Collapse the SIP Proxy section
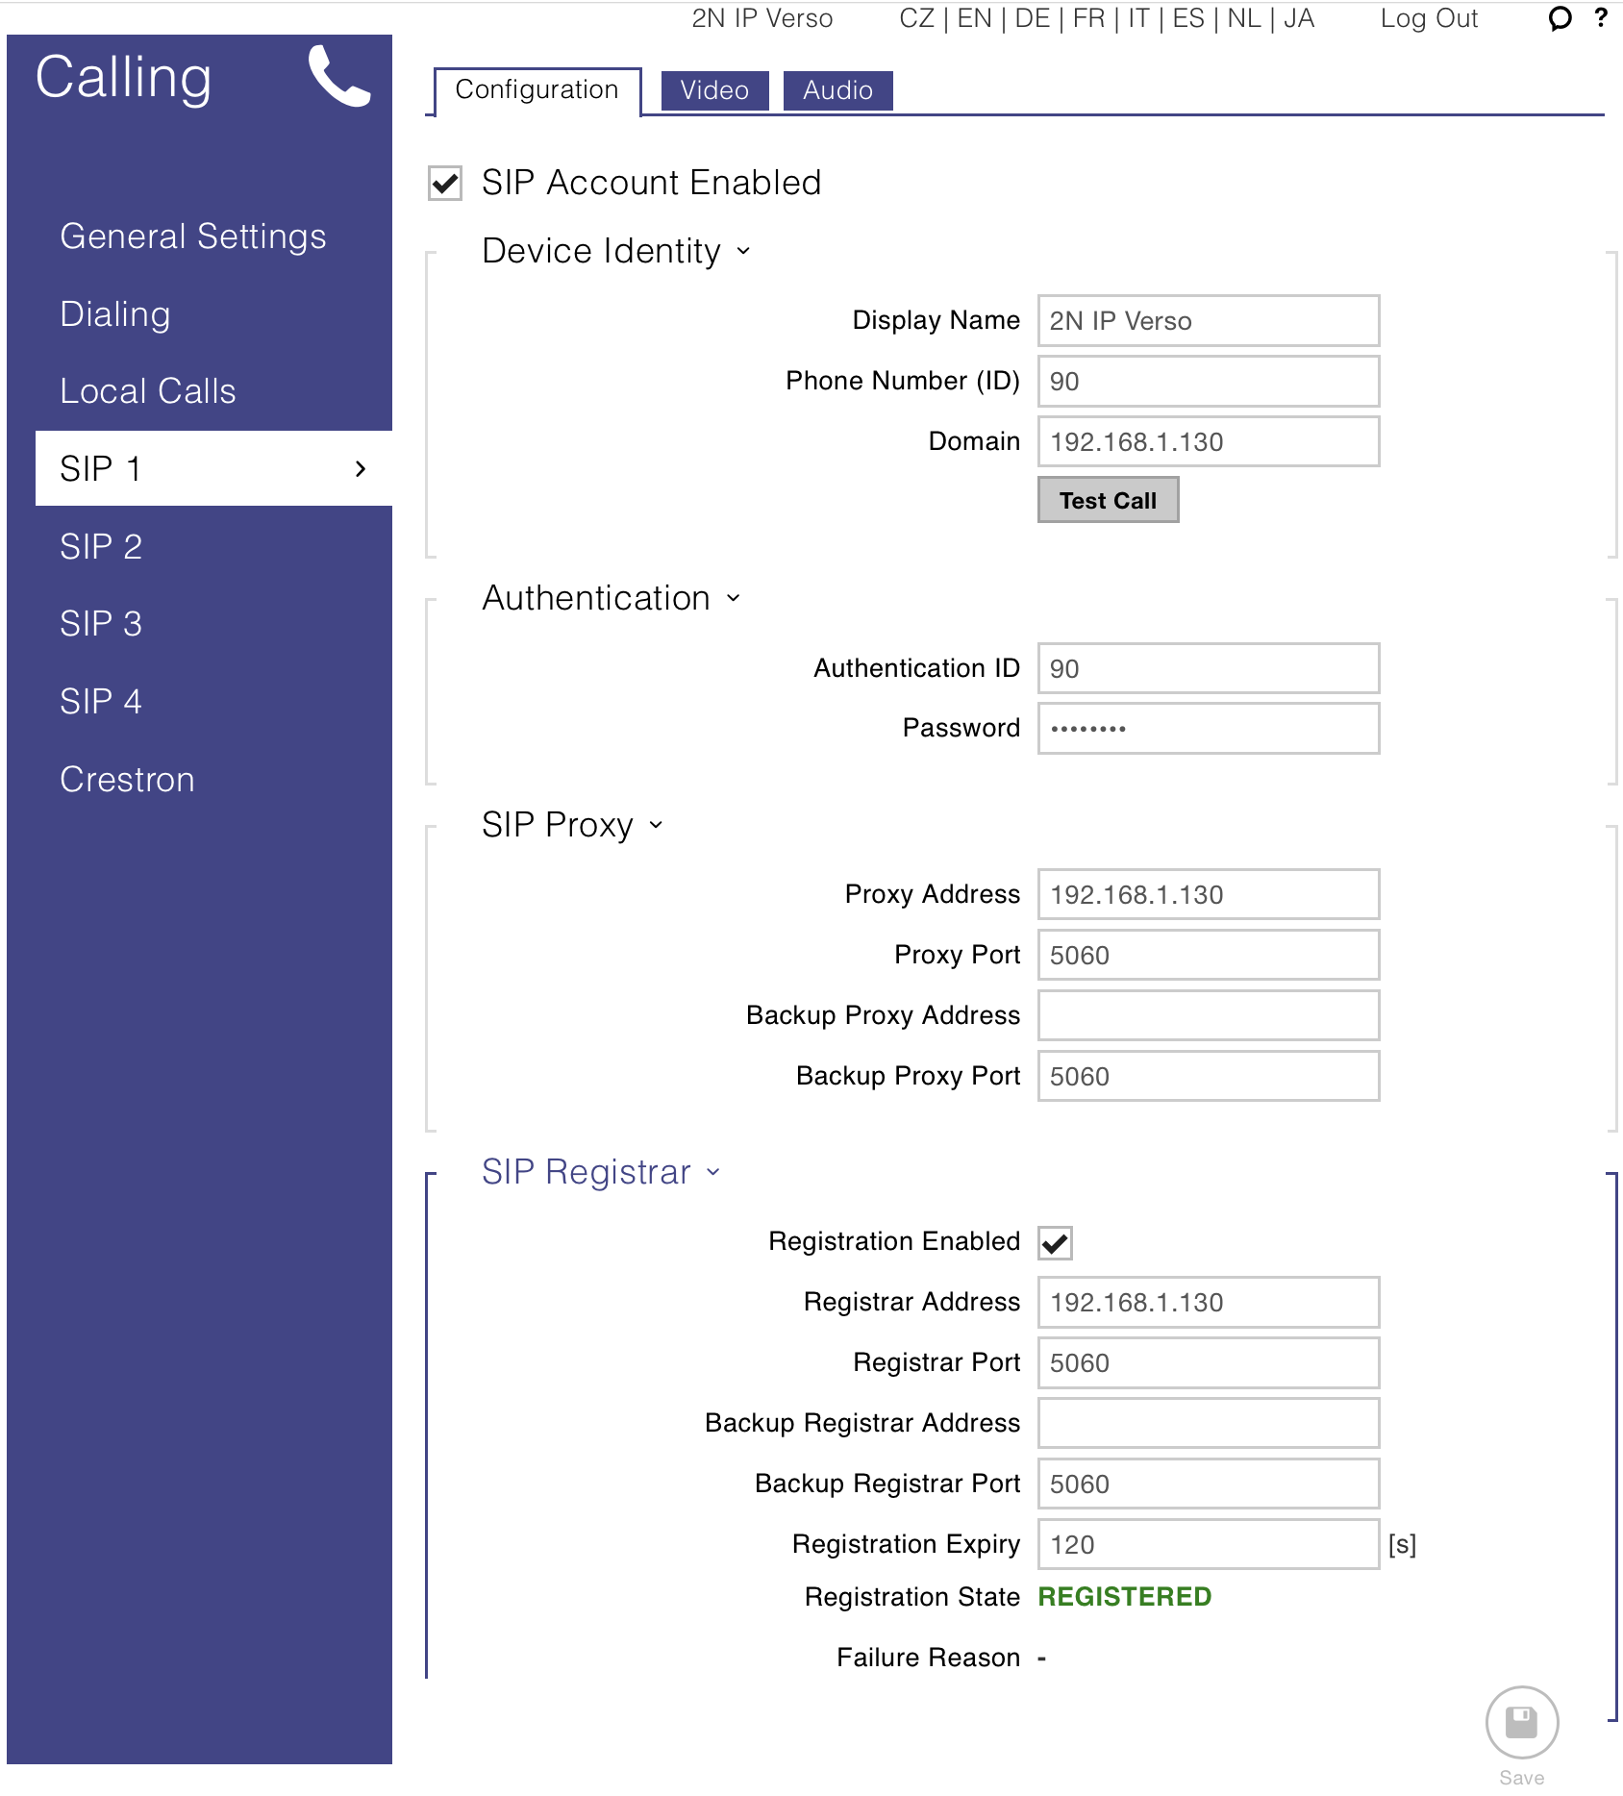 [x=656, y=825]
